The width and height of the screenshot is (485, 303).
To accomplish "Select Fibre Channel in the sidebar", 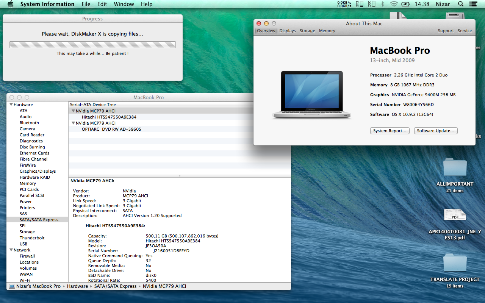I will pos(34,159).
